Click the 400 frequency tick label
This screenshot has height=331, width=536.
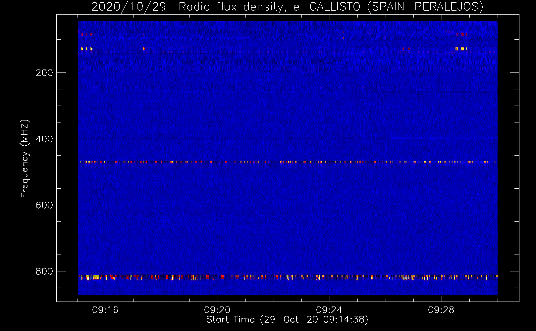[x=44, y=139]
